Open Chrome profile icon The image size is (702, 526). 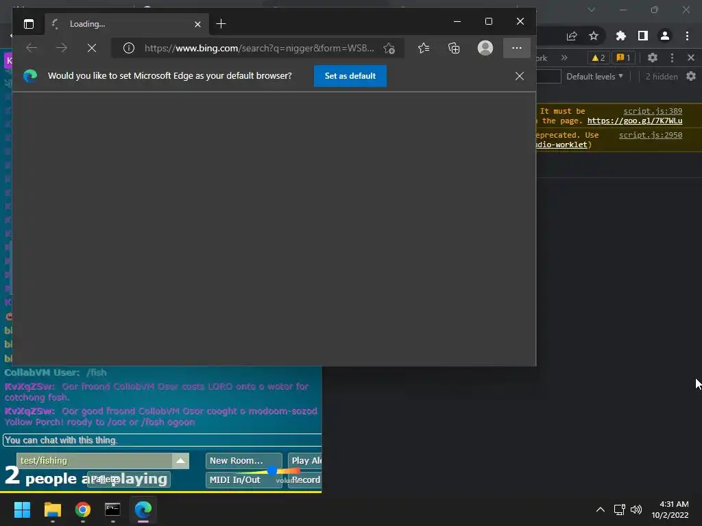coord(665,36)
